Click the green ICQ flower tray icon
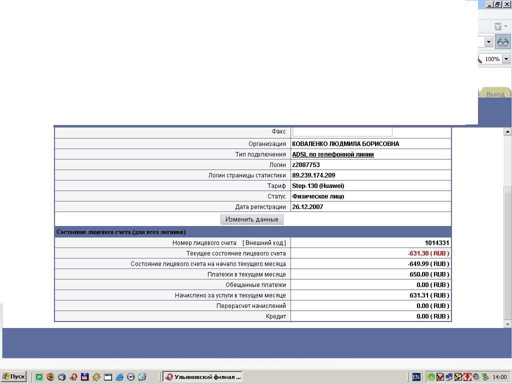Image resolution: width=512 pixels, height=384 pixels. (431, 377)
